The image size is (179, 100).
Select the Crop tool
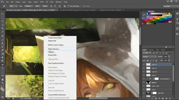pos(3,28)
